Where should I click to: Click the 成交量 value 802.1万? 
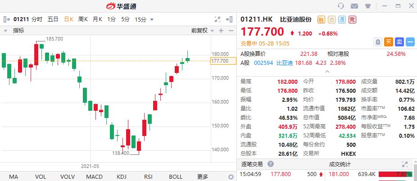click(x=405, y=81)
